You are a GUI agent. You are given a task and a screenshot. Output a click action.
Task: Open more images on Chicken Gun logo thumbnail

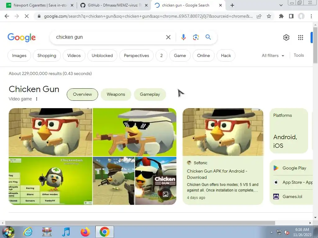point(156,181)
